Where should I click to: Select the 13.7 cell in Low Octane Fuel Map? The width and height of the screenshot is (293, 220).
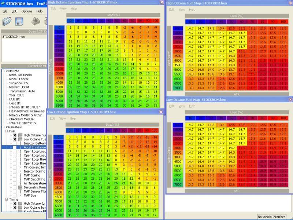[231, 166]
